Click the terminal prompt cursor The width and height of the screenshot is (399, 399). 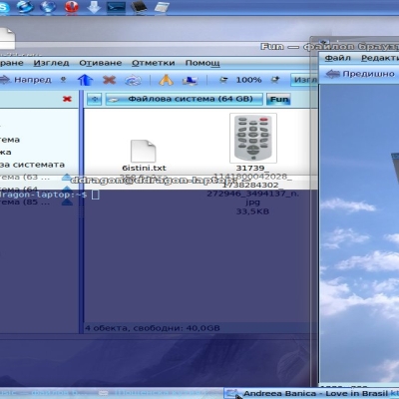96,195
